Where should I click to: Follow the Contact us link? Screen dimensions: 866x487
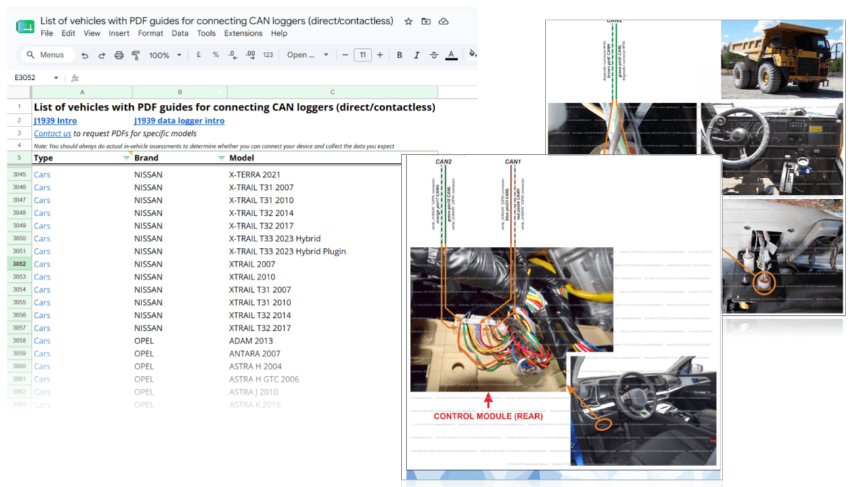coord(53,133)
